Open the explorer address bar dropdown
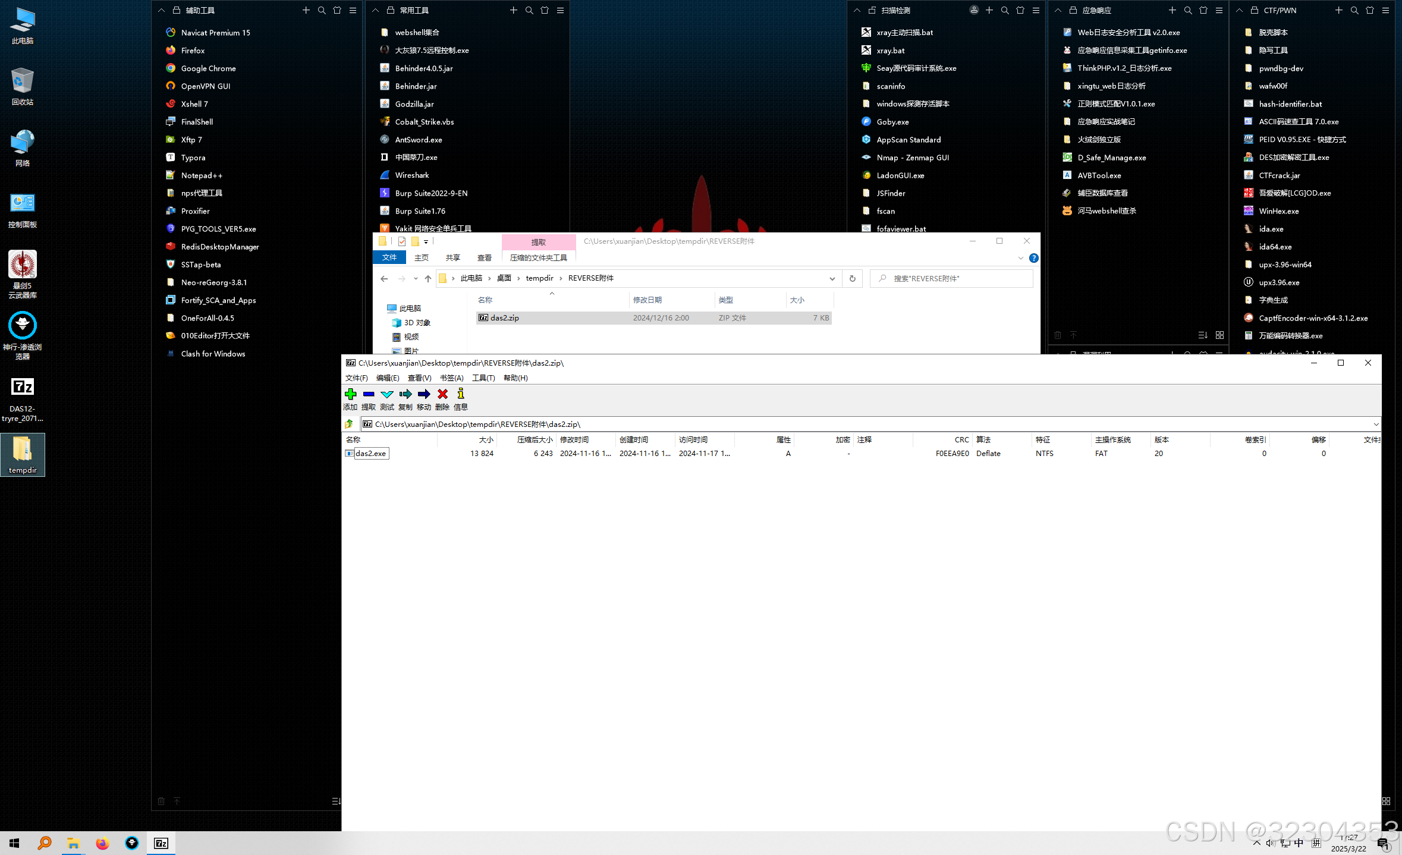Screen dimensions: 1402x855 tap(832, 278)
